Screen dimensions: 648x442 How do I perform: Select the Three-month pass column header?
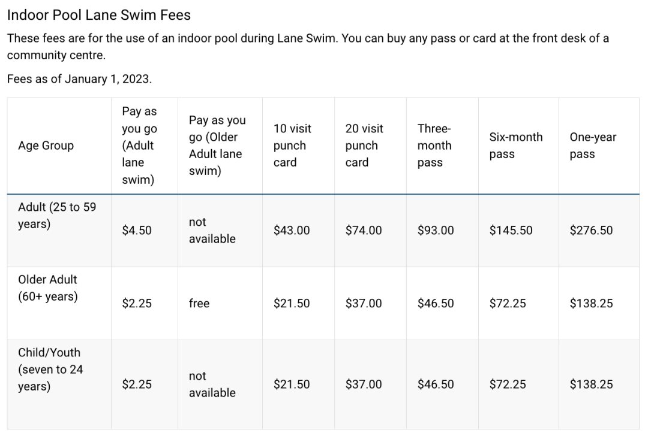point(434,146)
